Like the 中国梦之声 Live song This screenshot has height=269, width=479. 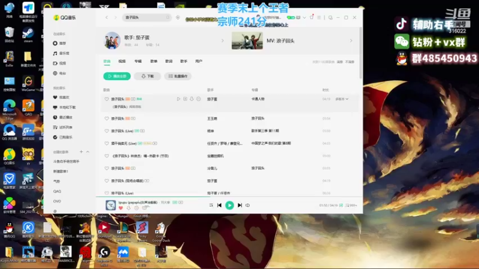click(107, 143)
